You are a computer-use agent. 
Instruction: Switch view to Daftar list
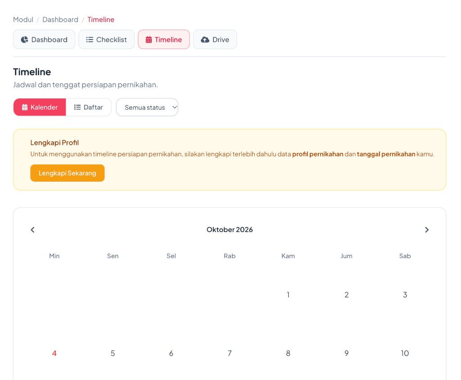pyautogui.click(x=89, y=107)
